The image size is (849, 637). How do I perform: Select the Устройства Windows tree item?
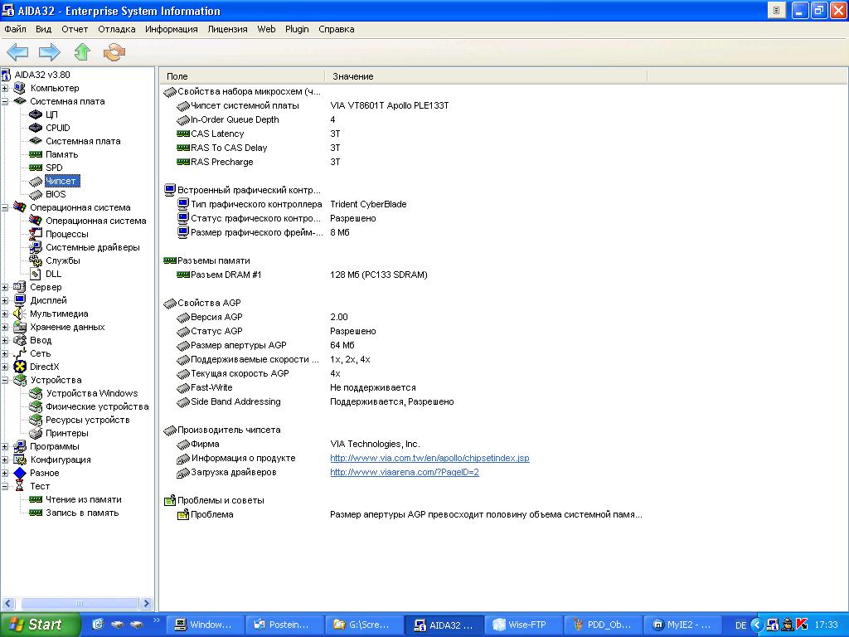[91, 393]
